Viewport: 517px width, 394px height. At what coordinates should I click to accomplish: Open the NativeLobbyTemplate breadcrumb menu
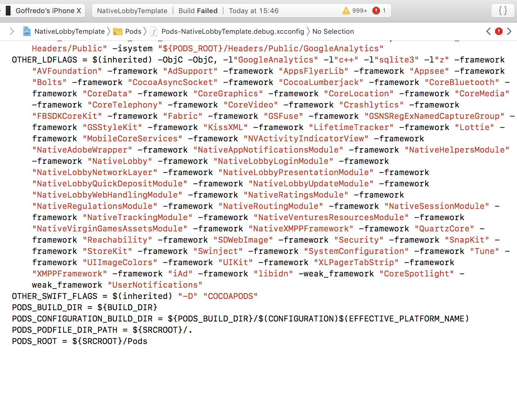pyautogui.click(x=69, y=31)
